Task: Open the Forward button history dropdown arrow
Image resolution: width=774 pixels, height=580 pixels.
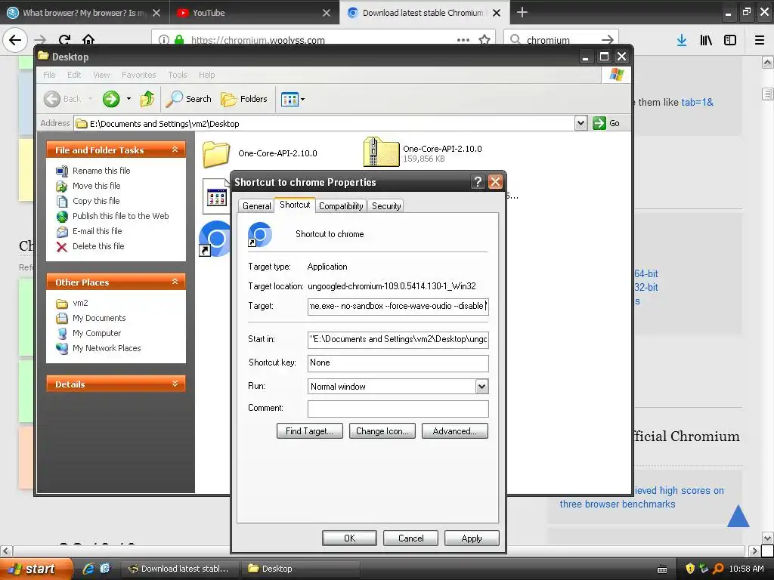Action: 128,99
